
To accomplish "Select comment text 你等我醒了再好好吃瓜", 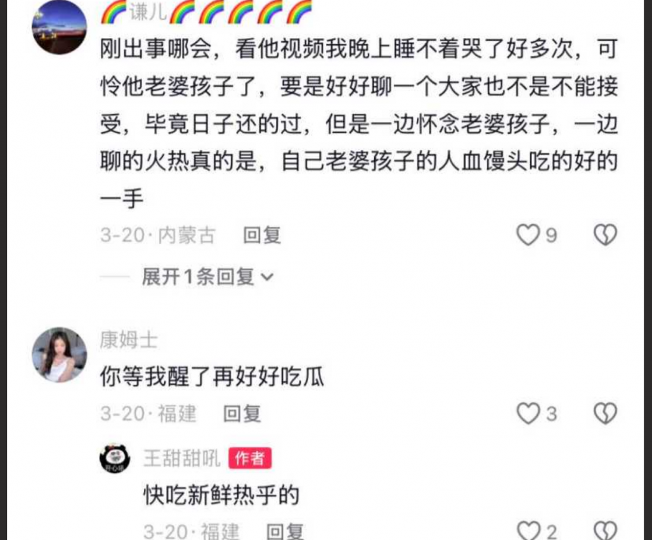I will click(x=212, y=377).
